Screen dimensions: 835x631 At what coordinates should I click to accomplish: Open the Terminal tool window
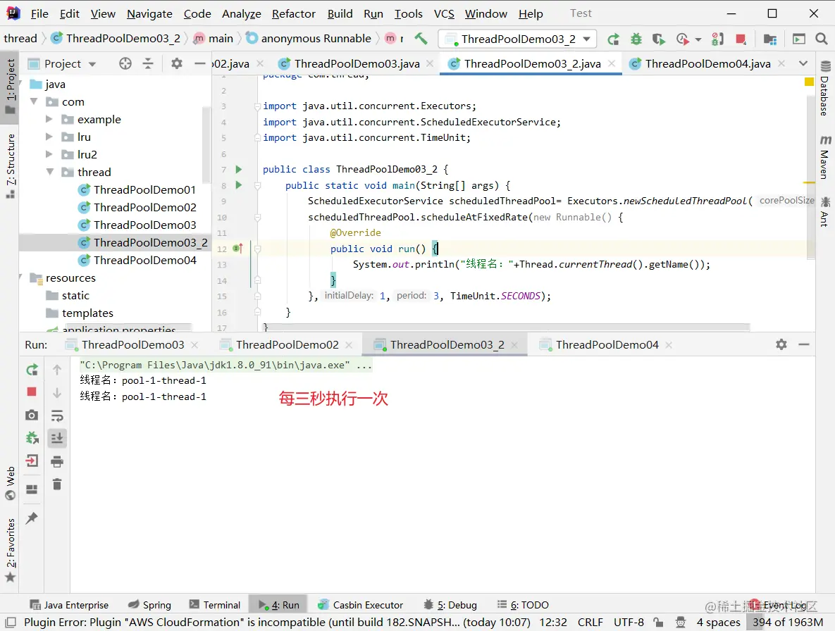click(x=215, y=605)
